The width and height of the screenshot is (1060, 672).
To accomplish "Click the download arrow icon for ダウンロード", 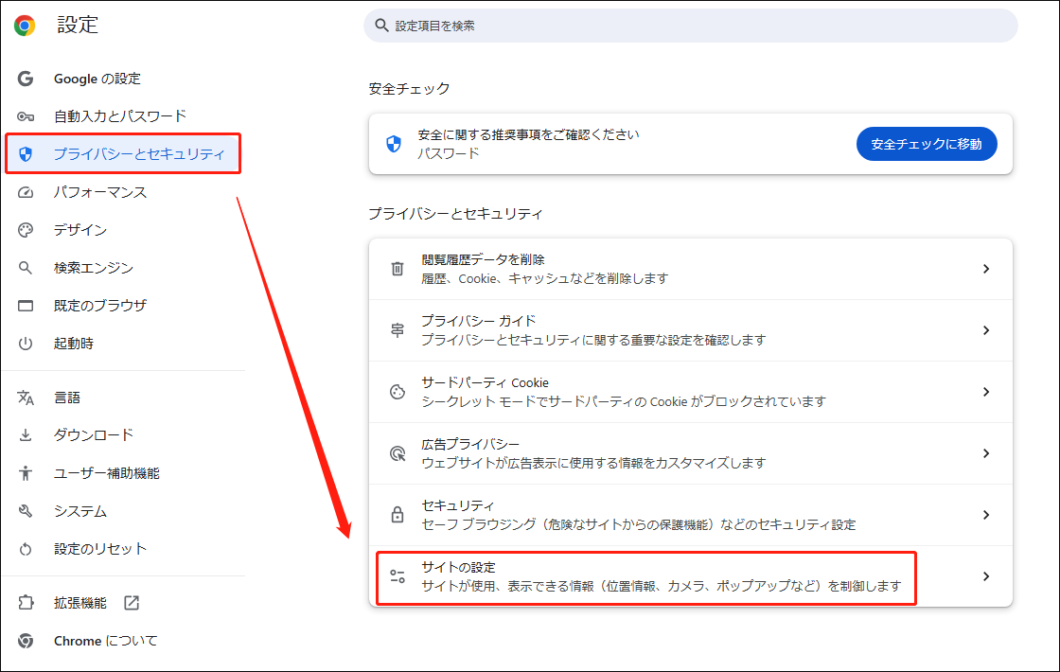I will coord(26,434).
